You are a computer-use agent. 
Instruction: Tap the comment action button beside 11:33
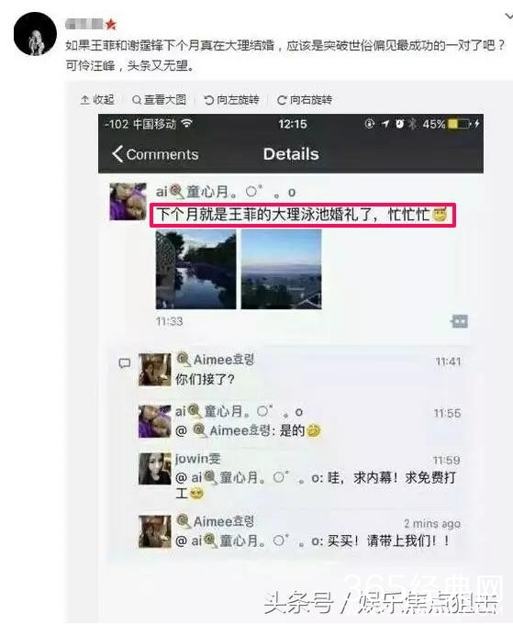coord(460,321)
